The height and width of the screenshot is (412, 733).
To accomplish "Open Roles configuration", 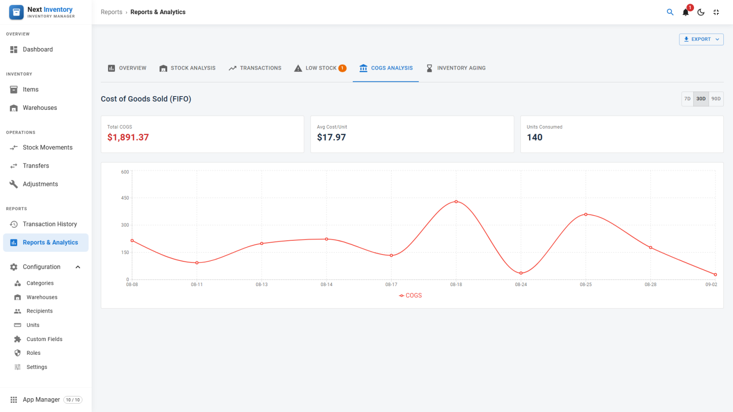I will click(x=46, y=353).
